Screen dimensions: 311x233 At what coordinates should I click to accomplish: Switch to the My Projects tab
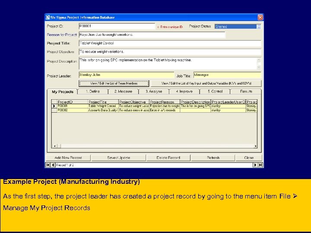click(x=63, y=92)
